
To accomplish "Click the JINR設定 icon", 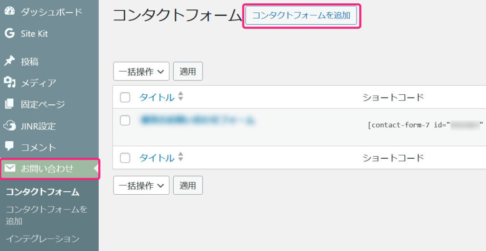I will coord(9,126).
